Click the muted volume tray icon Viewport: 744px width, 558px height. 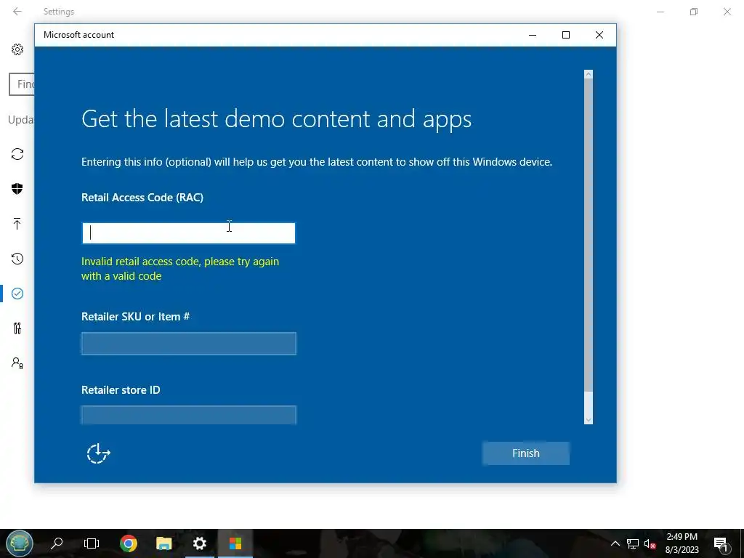click(650, 543)
